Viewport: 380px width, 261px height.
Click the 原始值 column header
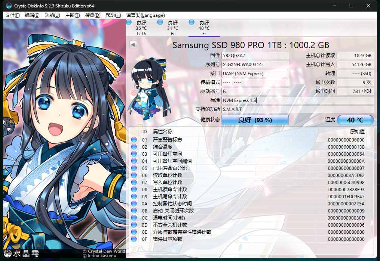tap(357, 131)
